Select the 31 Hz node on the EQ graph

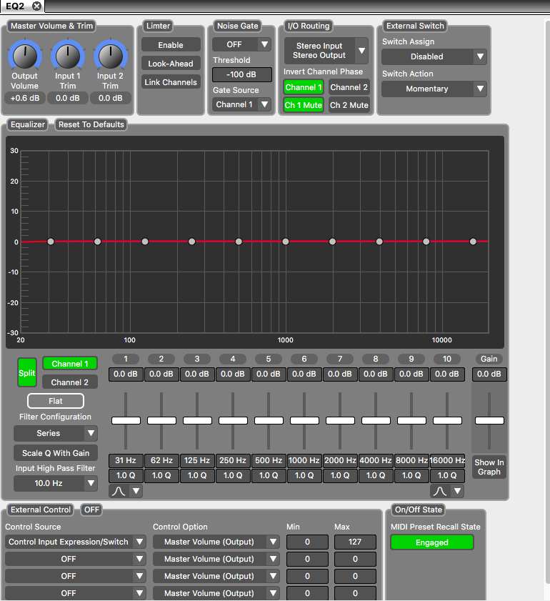point(51,242)
